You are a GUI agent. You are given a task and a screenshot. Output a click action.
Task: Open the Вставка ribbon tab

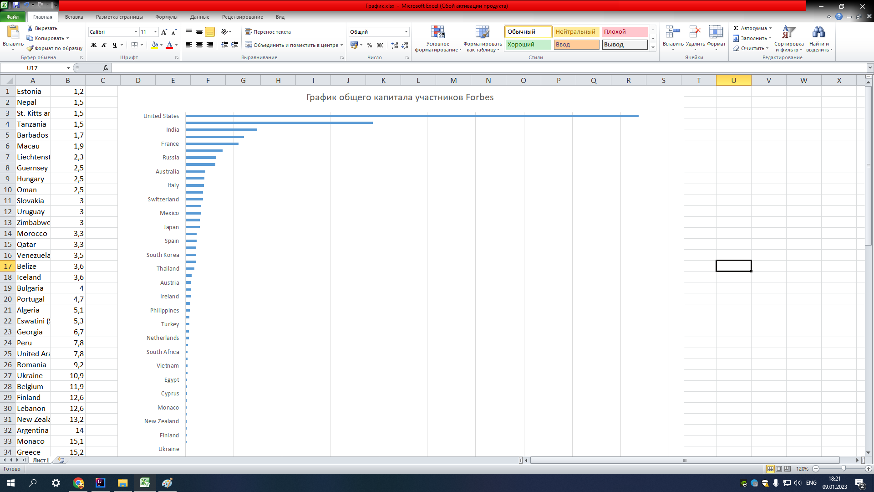74,17
